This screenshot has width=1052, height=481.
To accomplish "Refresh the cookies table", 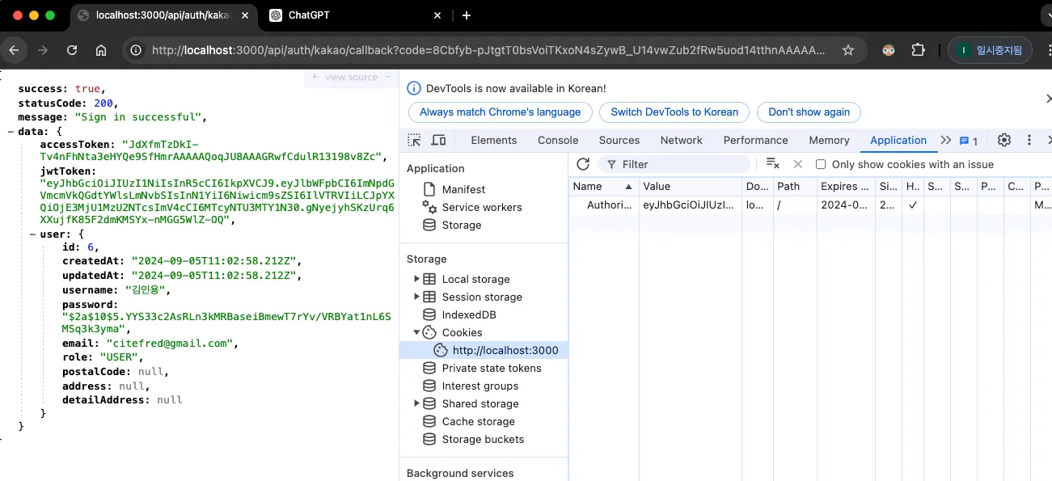I will 583,164.
